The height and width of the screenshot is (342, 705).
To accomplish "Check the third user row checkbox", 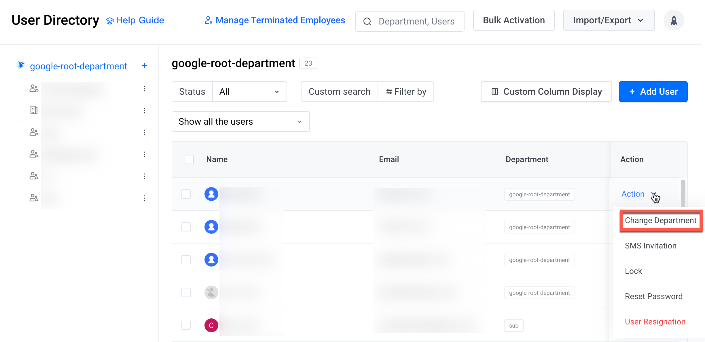I will 186,260.
